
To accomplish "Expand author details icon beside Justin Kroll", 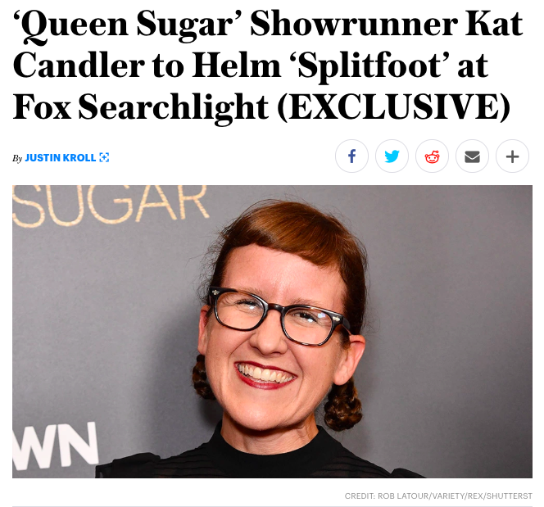I will pos(104,157).
